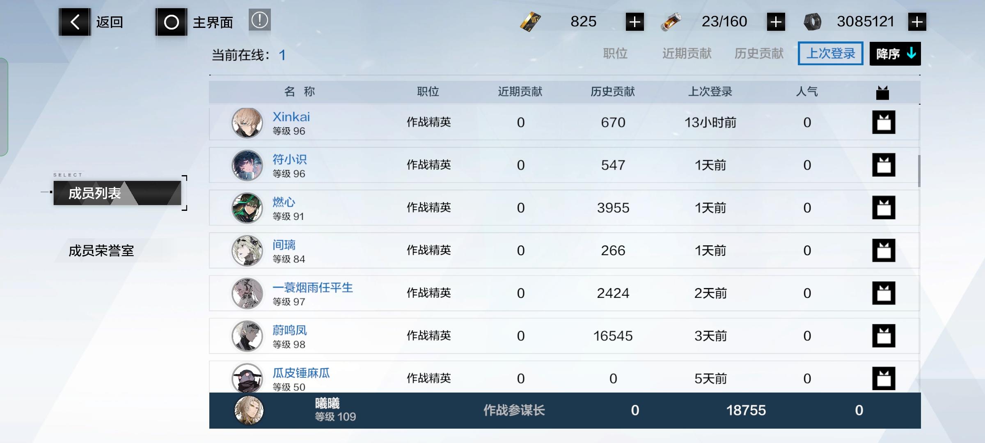Screen dimensions: 985x443
Task: Open the main interface circle icon
Action: (x=171, y=22)
